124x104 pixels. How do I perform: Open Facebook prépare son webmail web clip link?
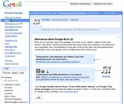72,13
